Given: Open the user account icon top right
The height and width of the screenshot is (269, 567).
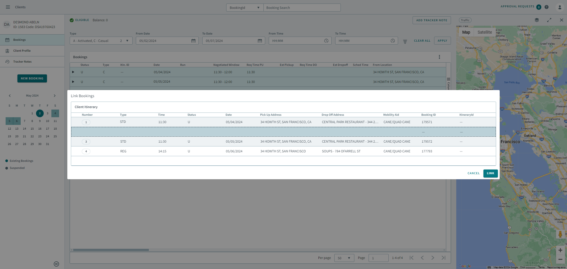Looking at the screenshot, I should [x=560, y=7].
